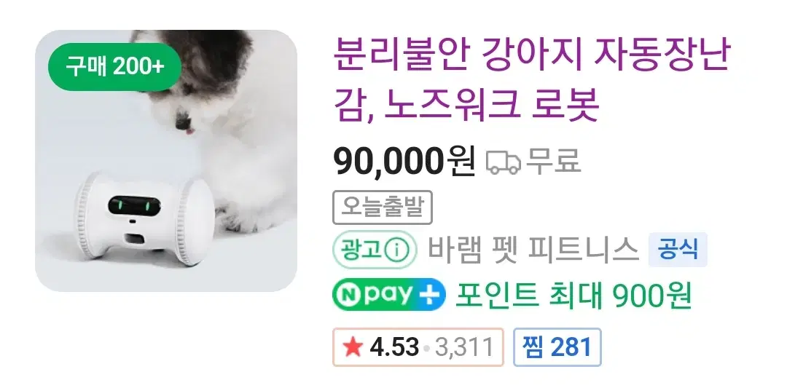Click the 90,000원 price text
The width and height of the screenshot is (787, 388).
click(x=404, y=162)
